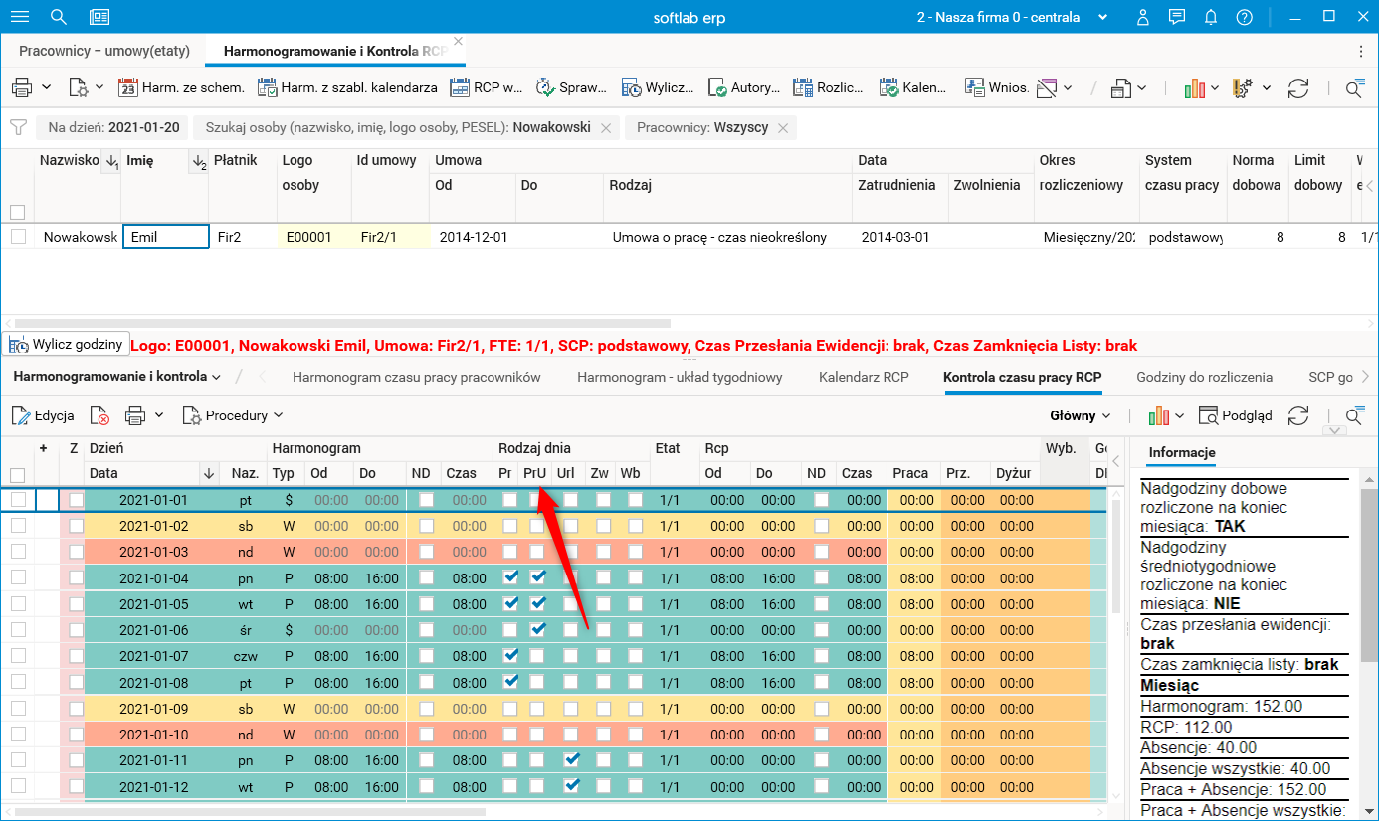
Task: Open the chat messages icon
Action: (1177, 17)
